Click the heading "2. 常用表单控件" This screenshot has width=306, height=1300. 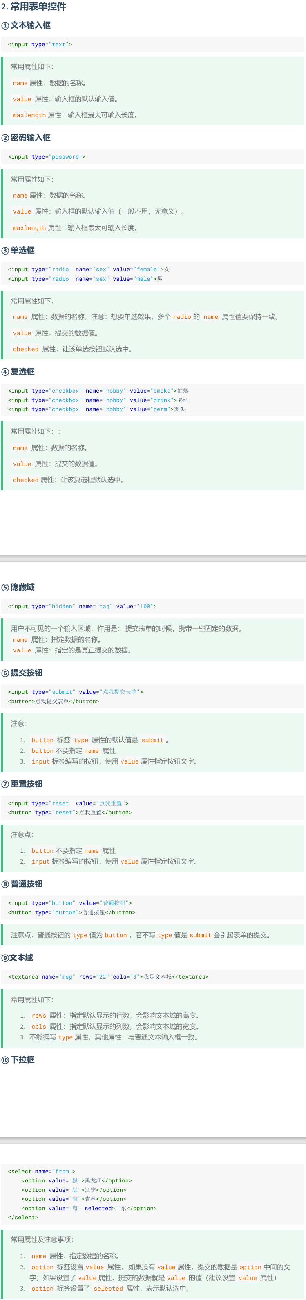pyautogui.click(x=33, y=7)
